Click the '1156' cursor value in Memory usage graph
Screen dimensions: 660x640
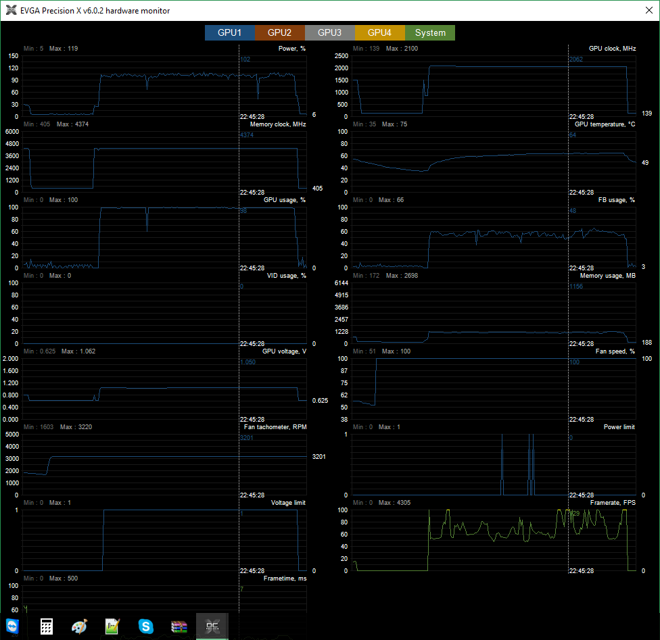tap(576, 287)
